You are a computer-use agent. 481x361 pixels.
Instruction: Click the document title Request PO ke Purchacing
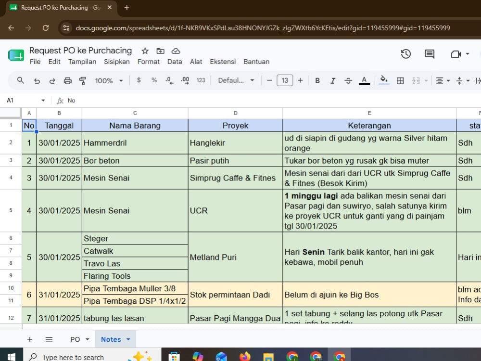coord(80,51)
